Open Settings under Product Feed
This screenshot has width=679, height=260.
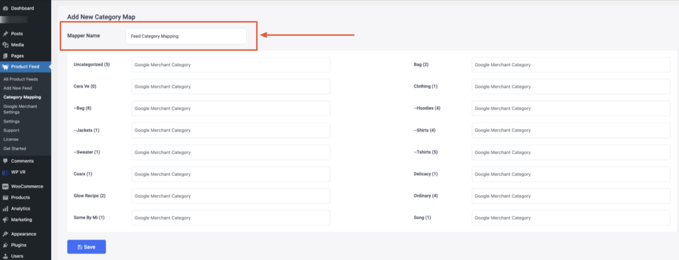point(11,121)
